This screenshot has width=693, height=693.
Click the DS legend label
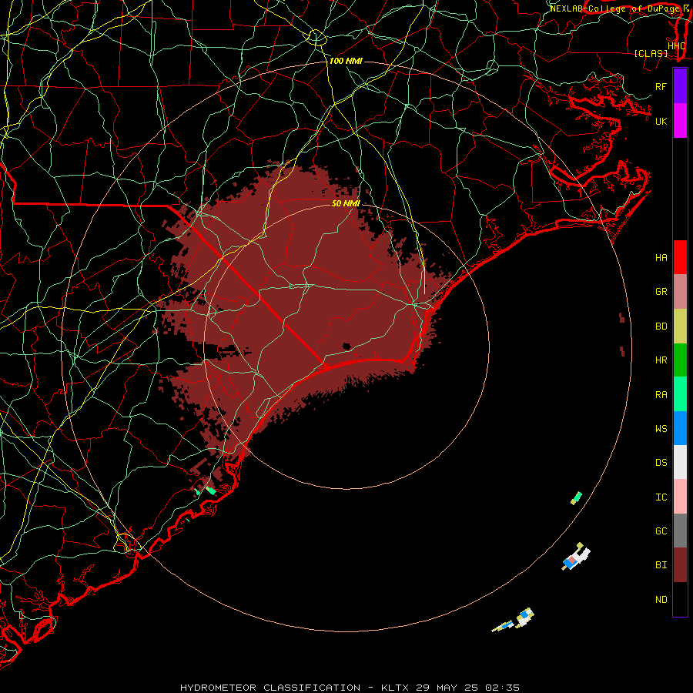pos(661,462)
